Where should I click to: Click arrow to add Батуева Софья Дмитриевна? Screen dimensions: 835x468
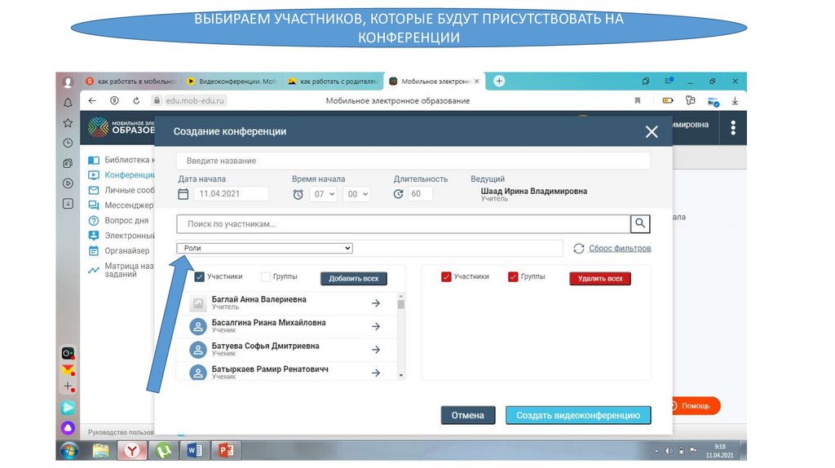tap(376, 349)
